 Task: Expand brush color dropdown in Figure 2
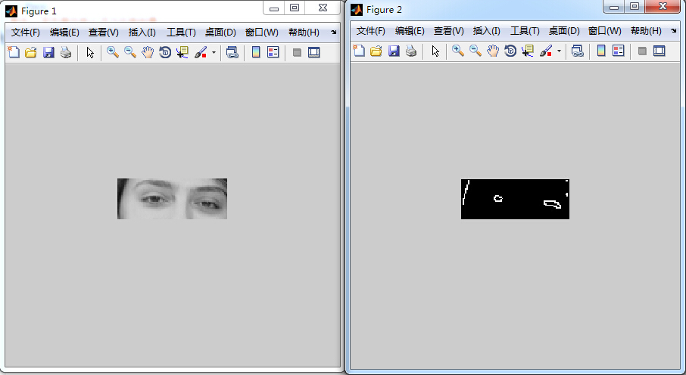pos(559,51)
